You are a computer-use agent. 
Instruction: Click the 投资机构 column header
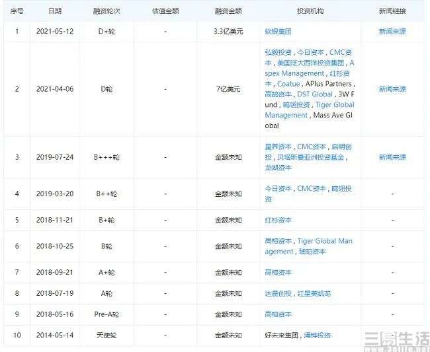coord(310,11)
